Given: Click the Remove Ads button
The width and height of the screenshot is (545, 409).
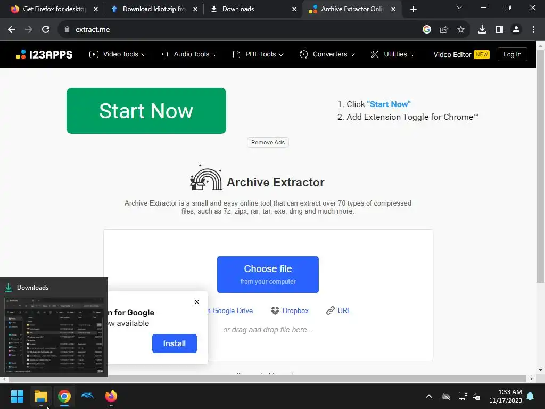Looking at the screenshot, I should coord(268,142).
